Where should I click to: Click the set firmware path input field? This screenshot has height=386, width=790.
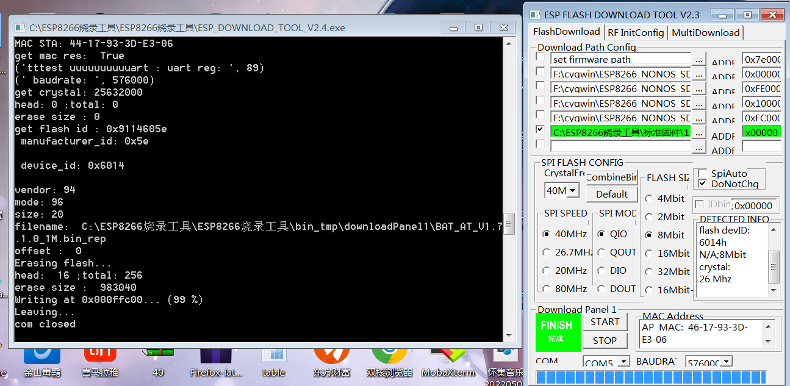tap(620, 59)
